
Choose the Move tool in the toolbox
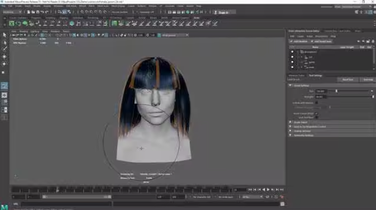point(4,57)
